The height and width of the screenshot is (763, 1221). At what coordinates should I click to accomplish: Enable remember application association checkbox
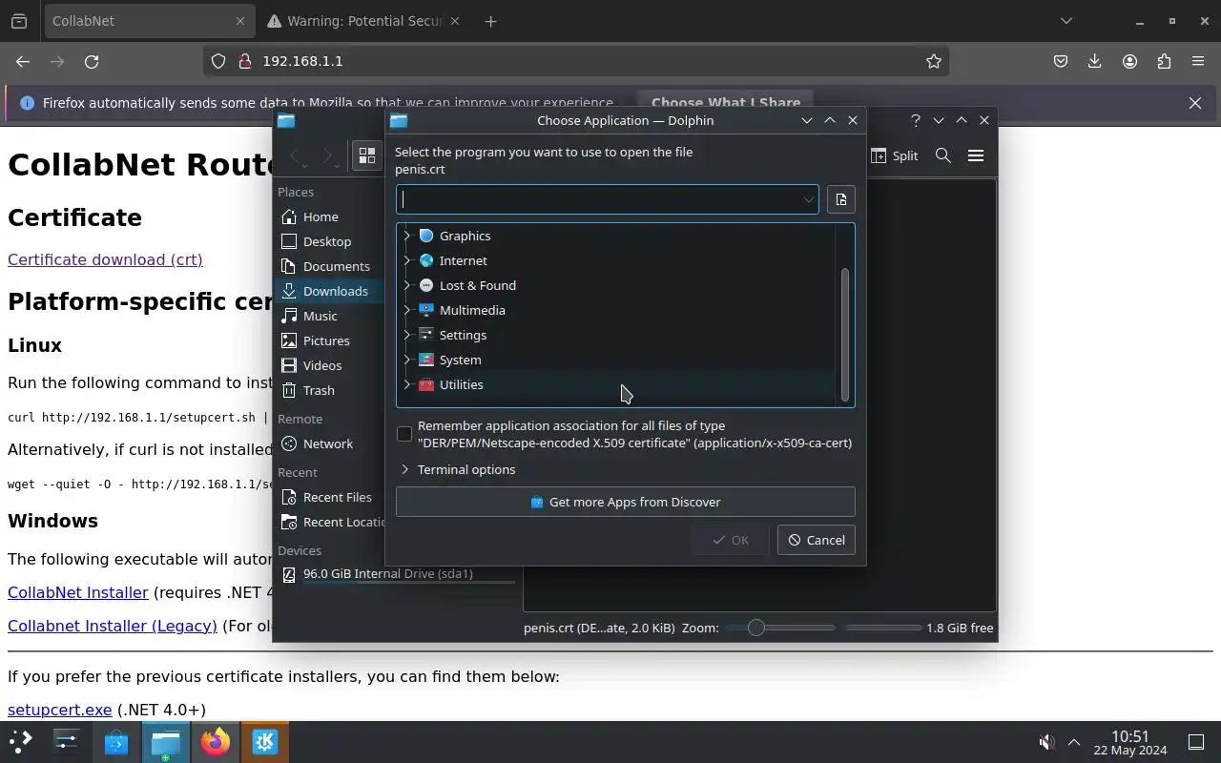click(404, 434)
